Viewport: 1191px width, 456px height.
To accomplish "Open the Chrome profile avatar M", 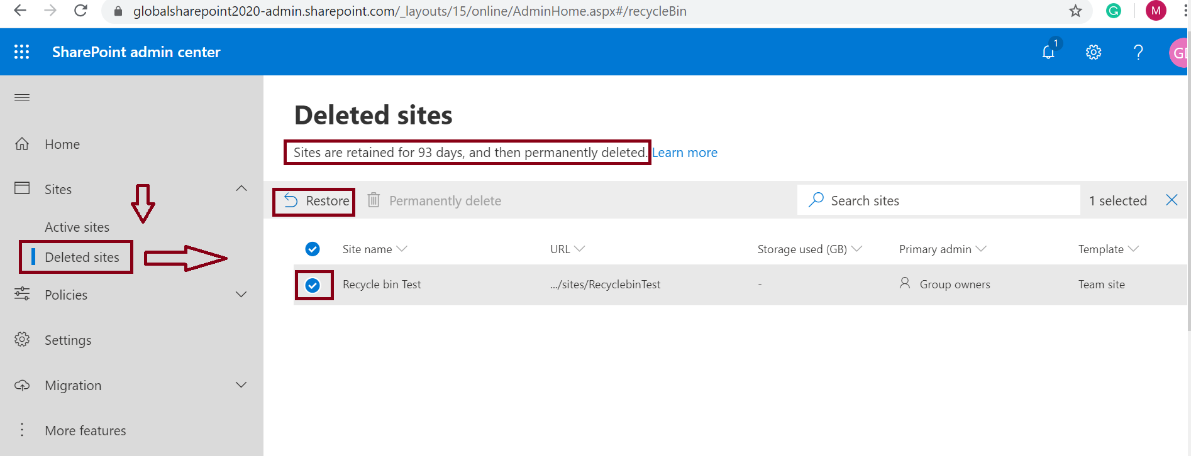I will 1156,11.
